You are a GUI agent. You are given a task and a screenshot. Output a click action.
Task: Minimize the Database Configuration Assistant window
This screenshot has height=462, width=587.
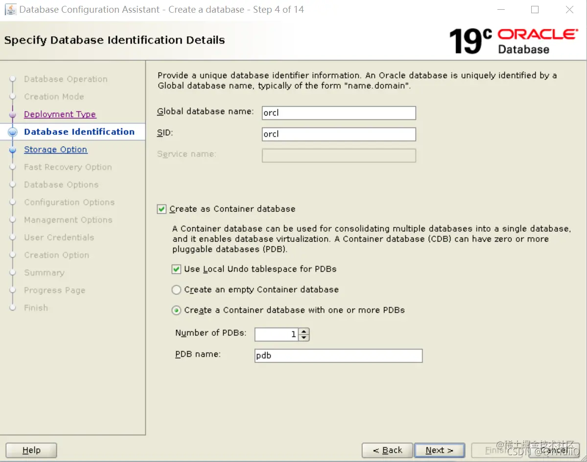(501, 10)
